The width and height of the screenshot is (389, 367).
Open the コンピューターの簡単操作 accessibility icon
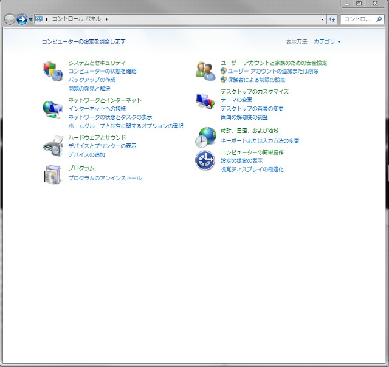point(205,160)
